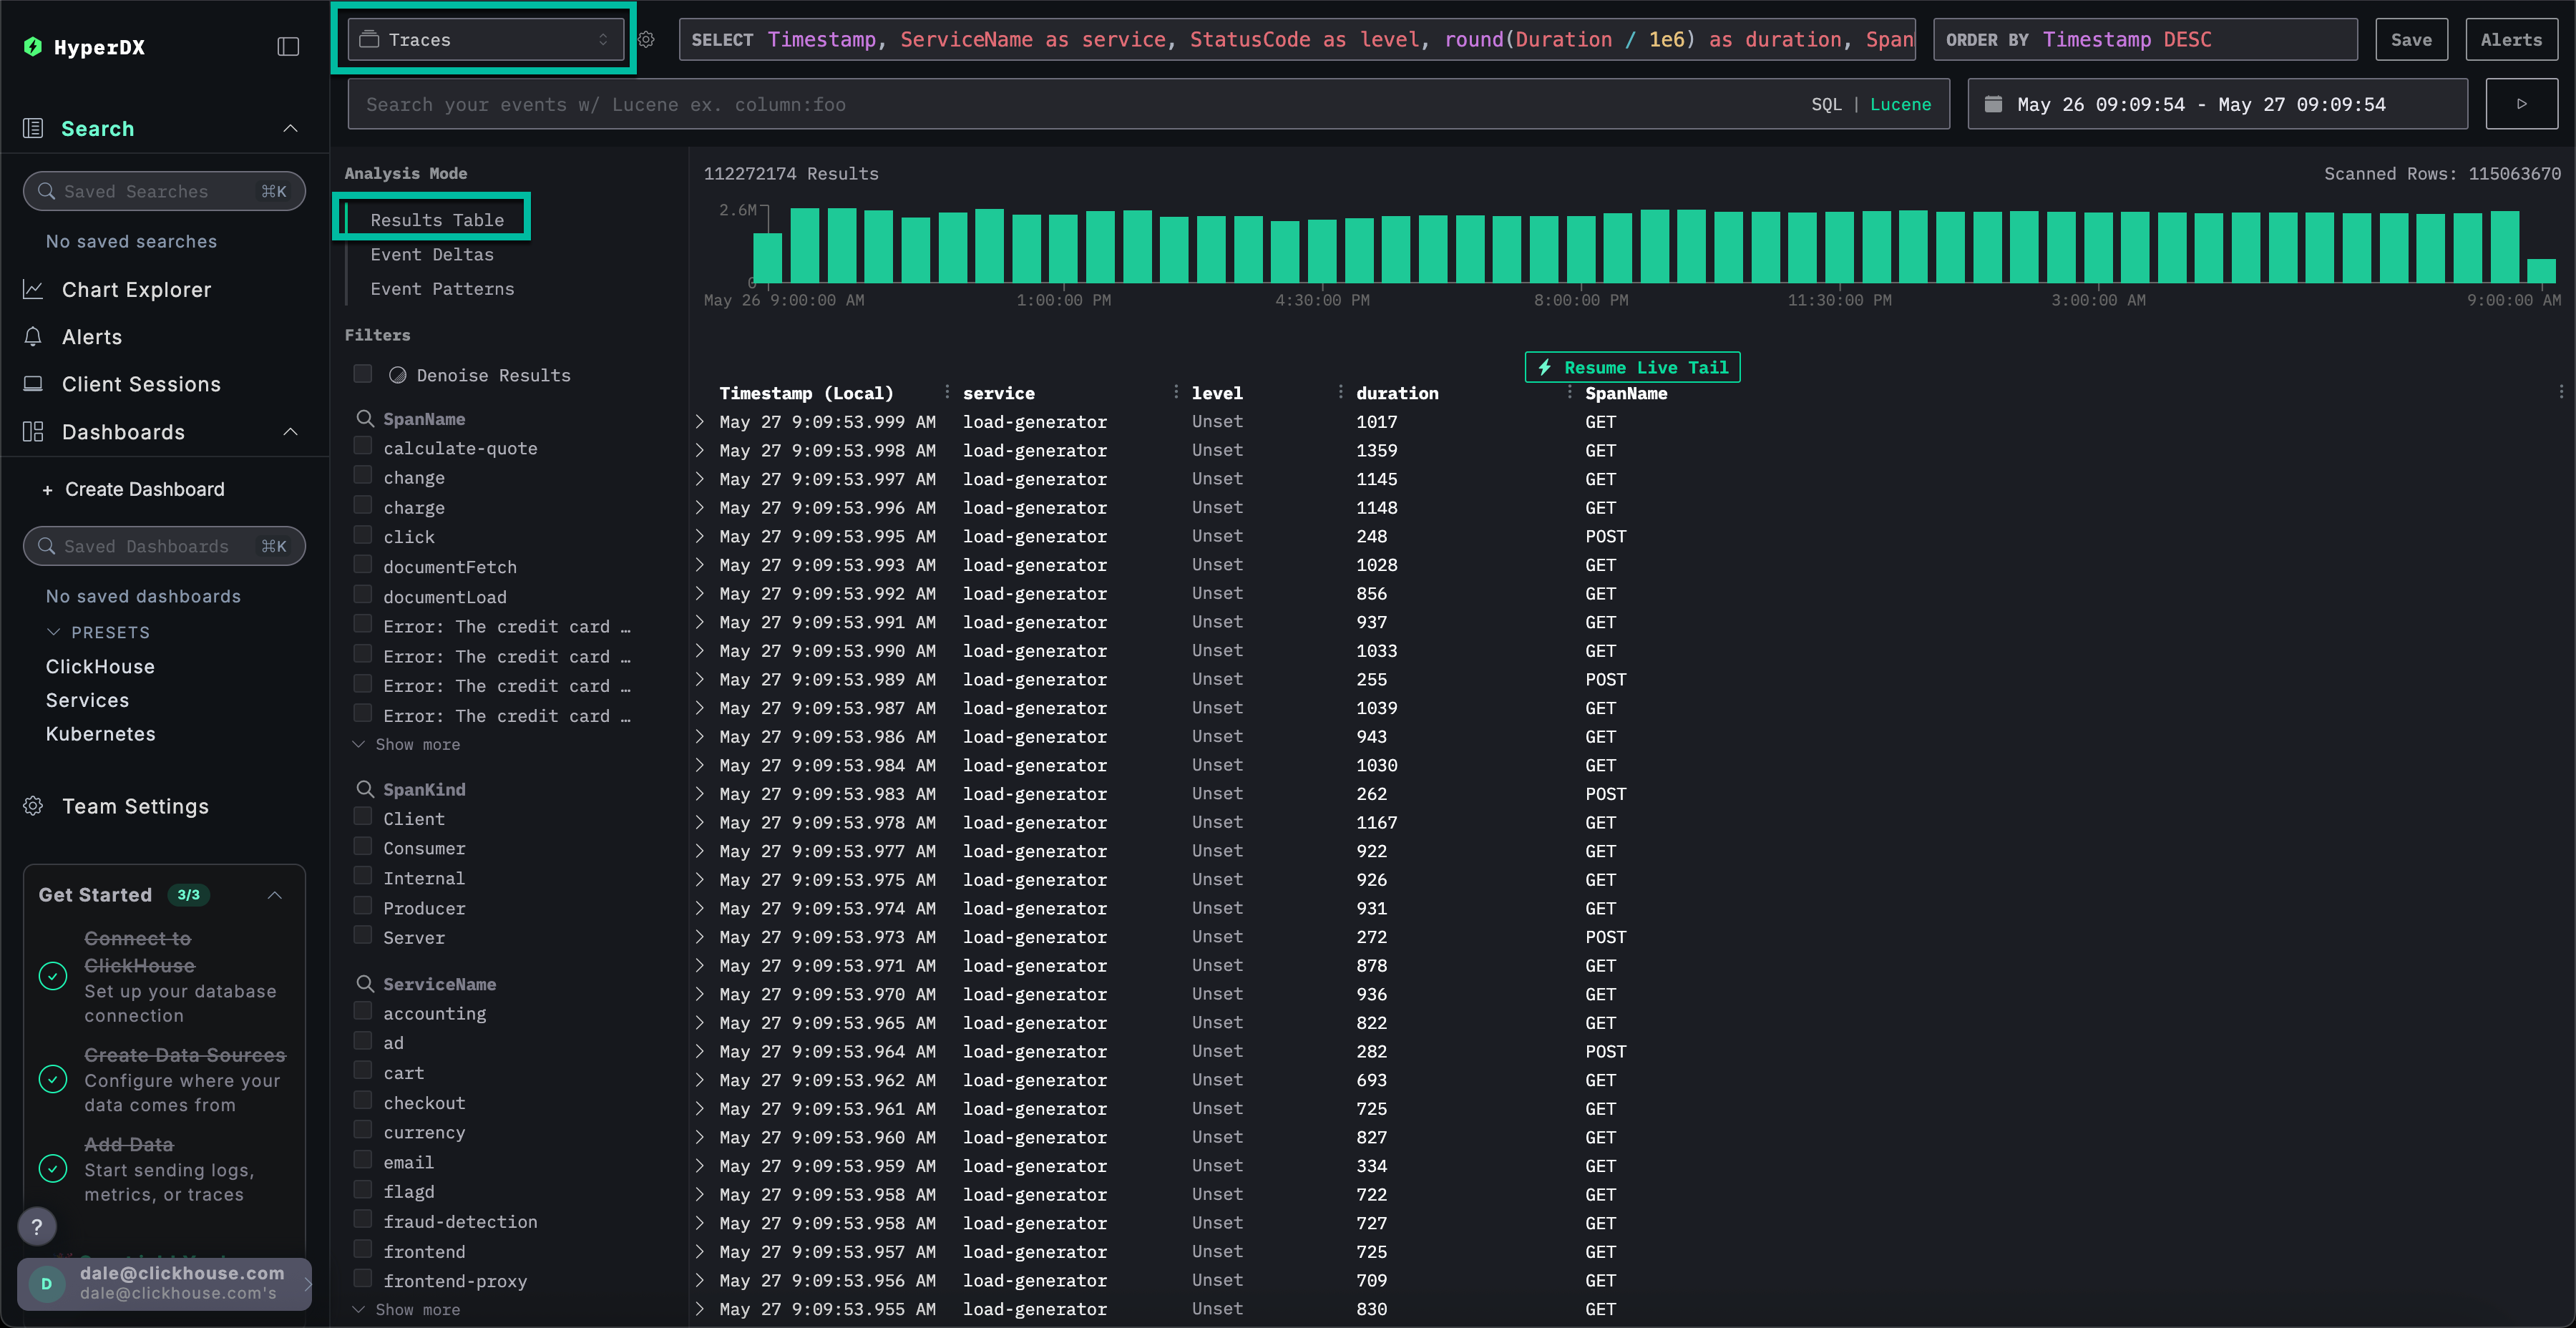Enable the Denoise Results checkbox
2576x1328 pixels.
point(363,374)
